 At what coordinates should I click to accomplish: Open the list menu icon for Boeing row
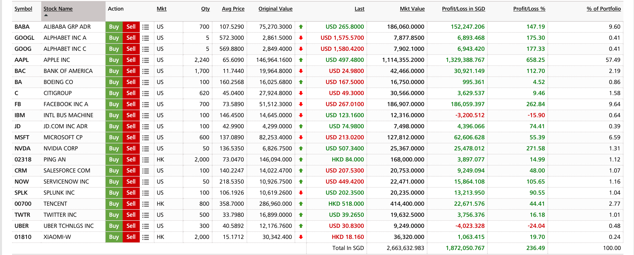tap(145, 82)
